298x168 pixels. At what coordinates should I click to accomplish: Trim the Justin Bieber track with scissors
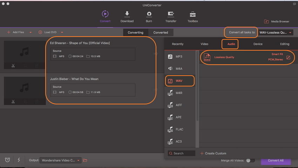point(13,102)
